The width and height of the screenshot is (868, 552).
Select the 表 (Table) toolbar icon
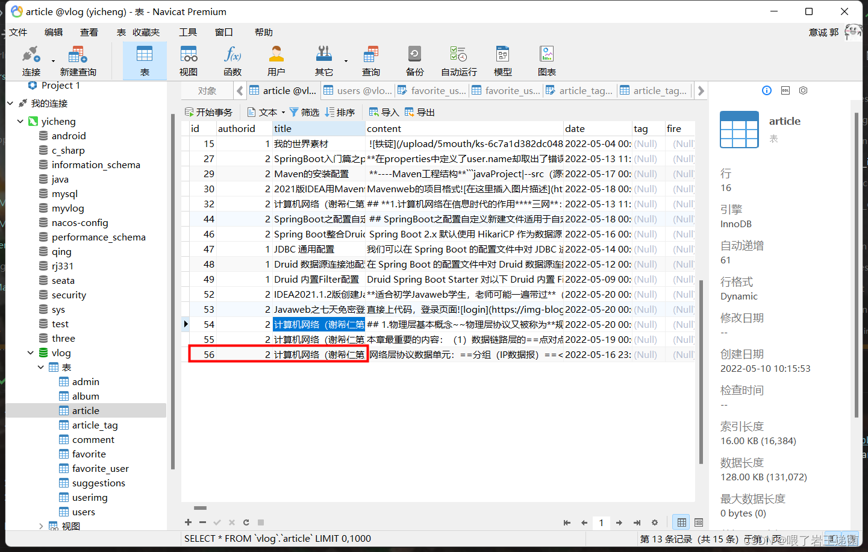point(145,61)
